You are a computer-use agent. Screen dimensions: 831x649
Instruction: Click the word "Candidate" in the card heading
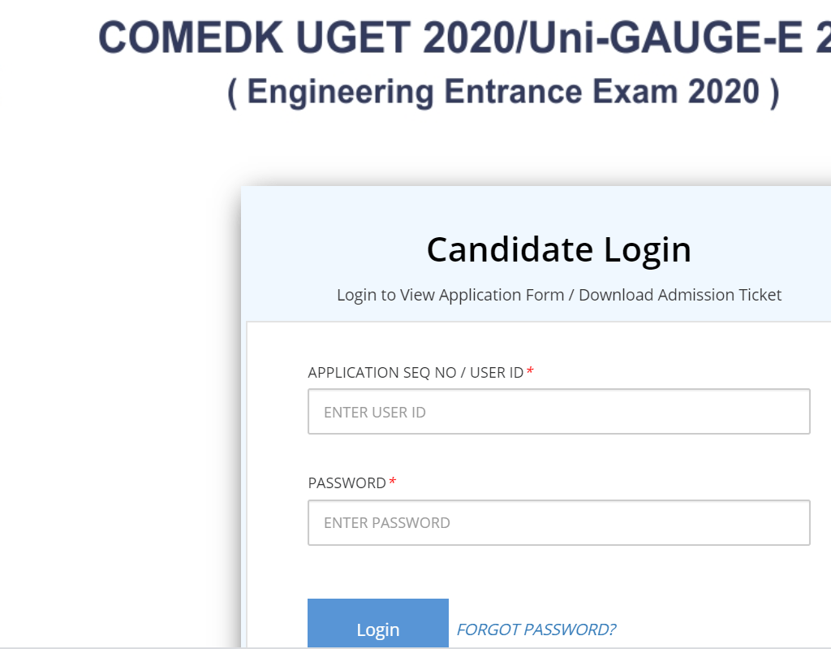510,249
